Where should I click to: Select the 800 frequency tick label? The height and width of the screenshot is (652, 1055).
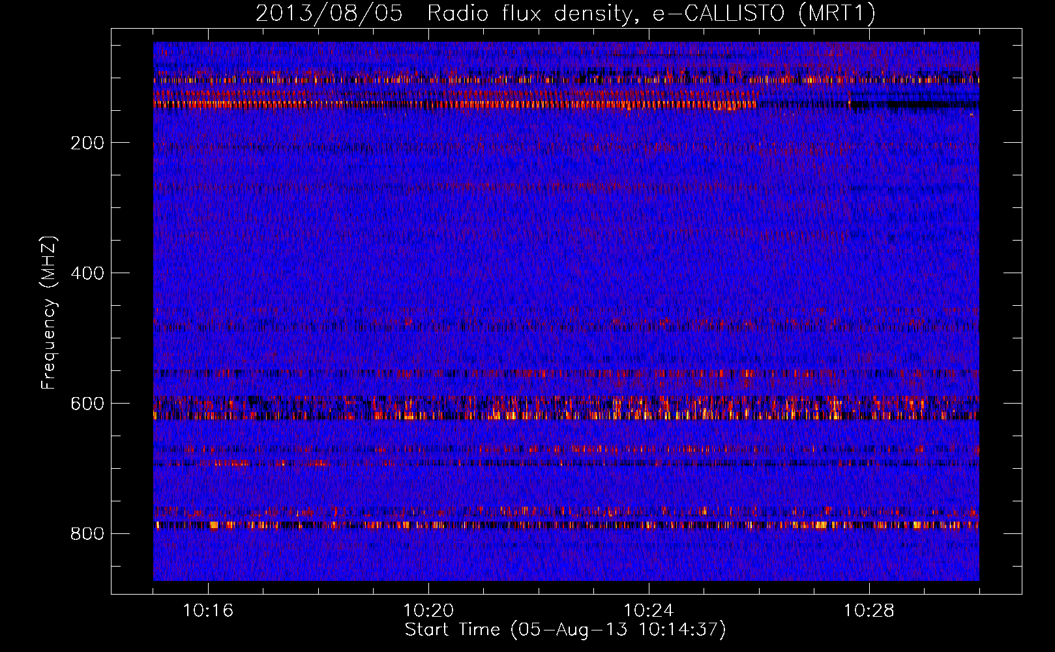pos(87,534)
